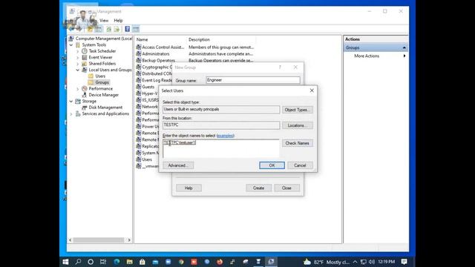Open the examples link
Screen dimensions: 475x267
coord(225,136)
